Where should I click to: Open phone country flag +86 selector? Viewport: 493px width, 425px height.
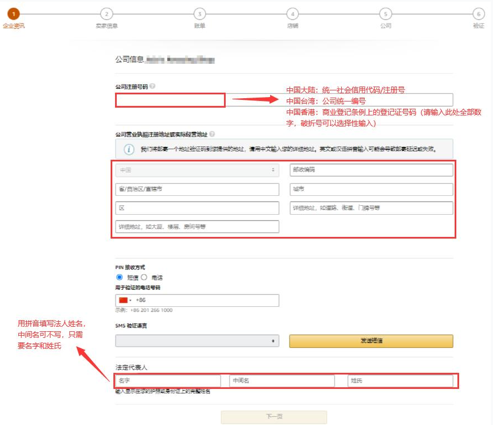point(125,300)
